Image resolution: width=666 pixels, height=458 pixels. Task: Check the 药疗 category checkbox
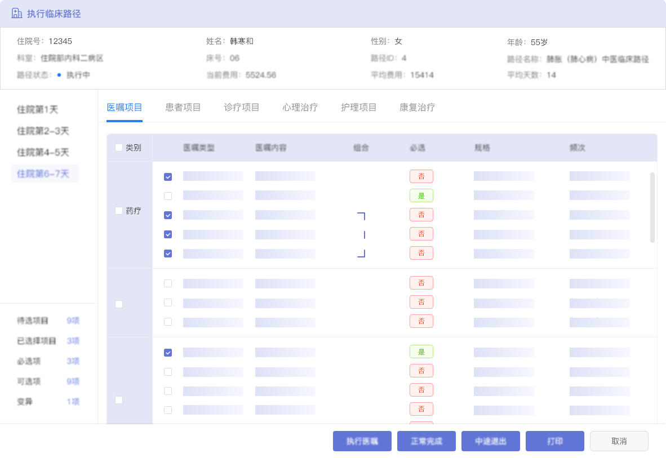point(119,211)
